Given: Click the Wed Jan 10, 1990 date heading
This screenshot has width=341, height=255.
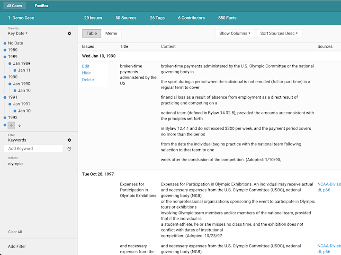Looking at the screenshot, I should pos(99,56).
